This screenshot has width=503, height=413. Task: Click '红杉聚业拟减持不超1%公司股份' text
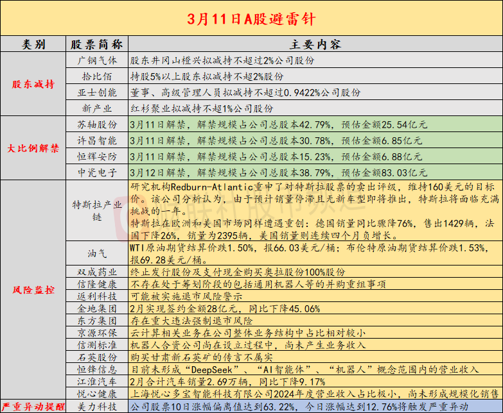click(202, 108)
